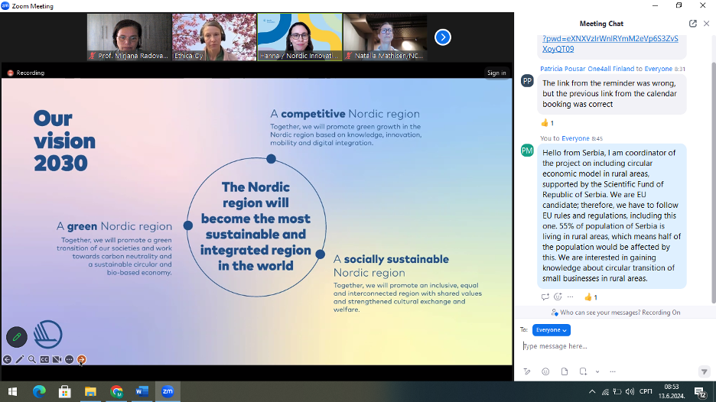This screenshot has height=402, width=716.
Task: Toggle closed captions CC in presentation
Action: 44,359
